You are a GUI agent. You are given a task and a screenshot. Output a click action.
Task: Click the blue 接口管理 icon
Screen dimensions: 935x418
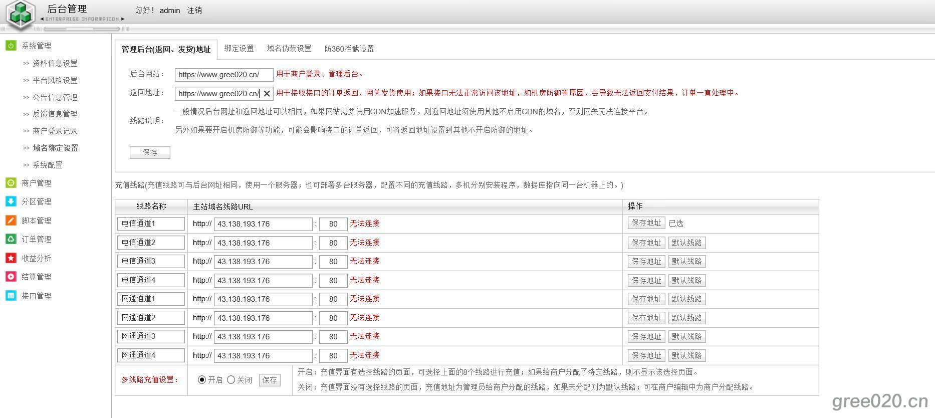11,296
